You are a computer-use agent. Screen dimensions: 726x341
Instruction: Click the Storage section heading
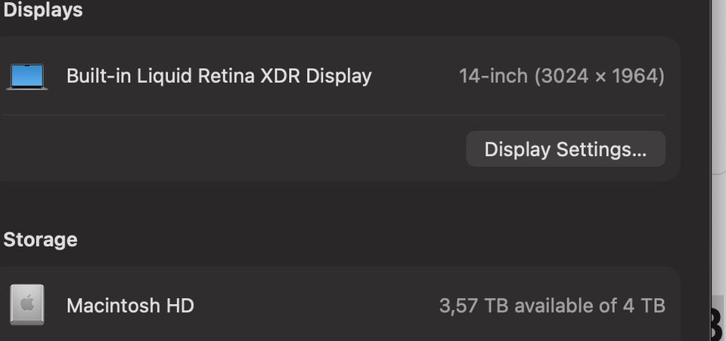[40, 240]
